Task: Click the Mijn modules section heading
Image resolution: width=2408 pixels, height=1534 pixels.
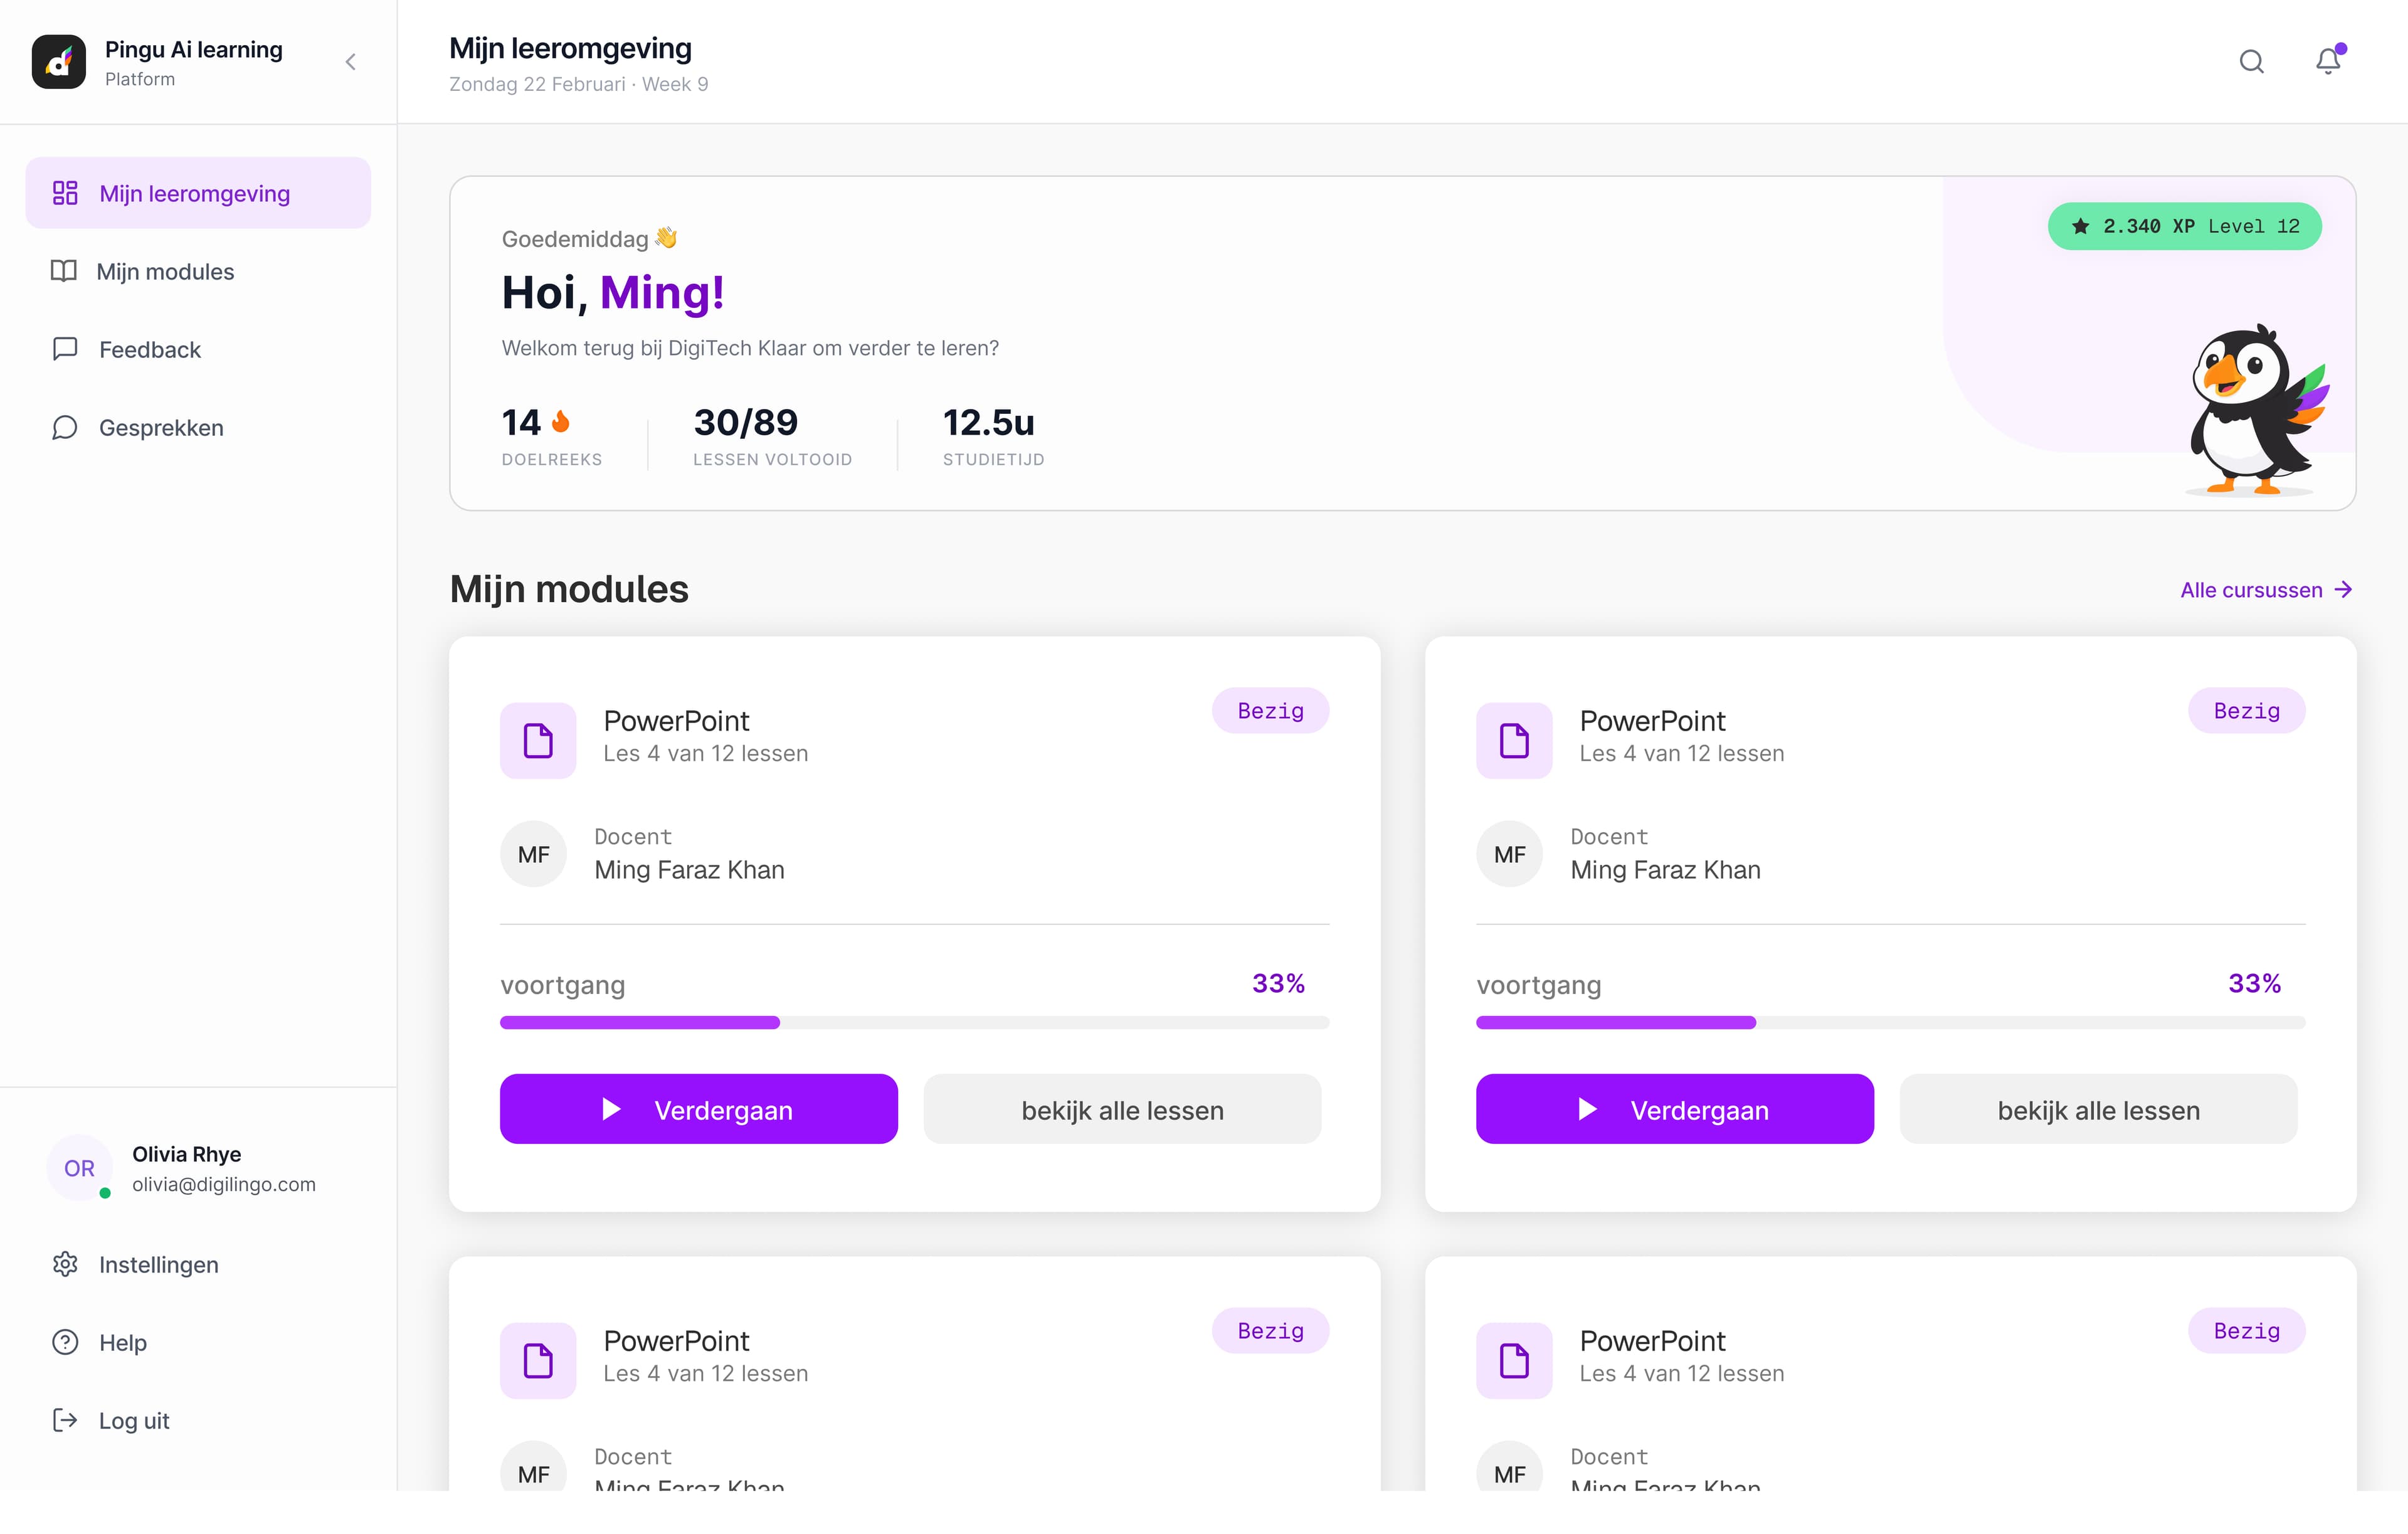Action: coord(569,589)
